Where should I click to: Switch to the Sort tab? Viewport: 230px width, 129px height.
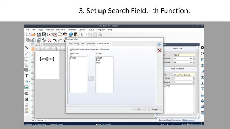pos(82,44)
